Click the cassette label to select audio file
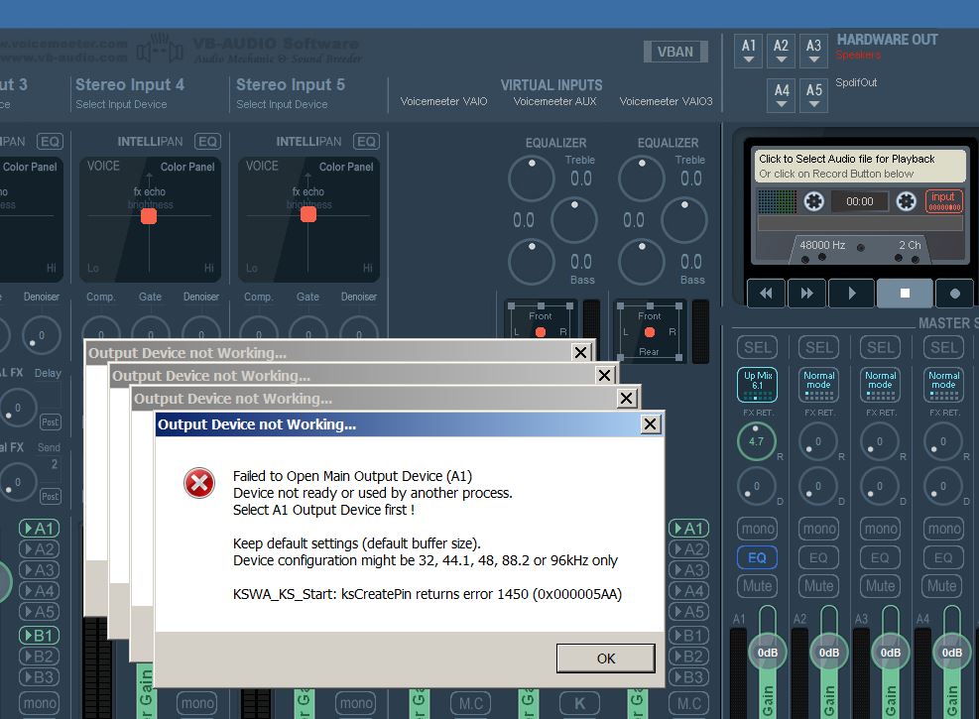 pyautogui.click(x=860, y=166)
